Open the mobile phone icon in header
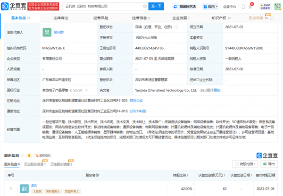This screenshot has width=283, height=196. pyautogui.click(x=243, y=7)
